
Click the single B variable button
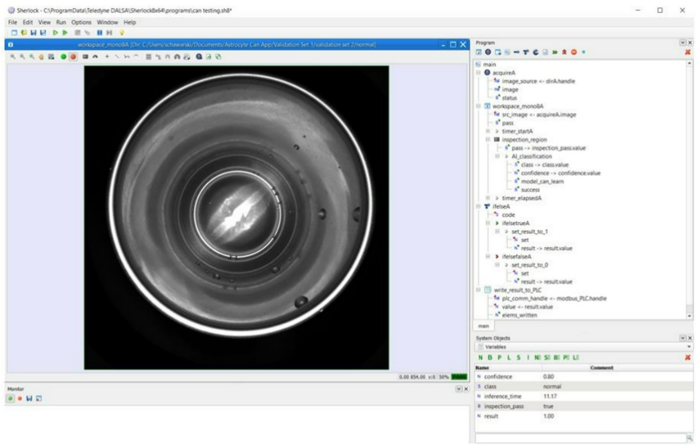pos(490,358)
